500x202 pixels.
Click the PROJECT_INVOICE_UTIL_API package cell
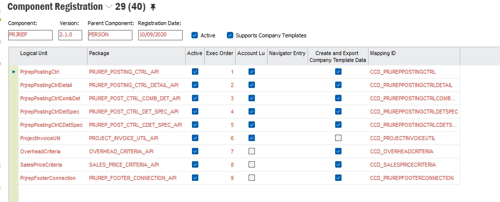(124, 138)
